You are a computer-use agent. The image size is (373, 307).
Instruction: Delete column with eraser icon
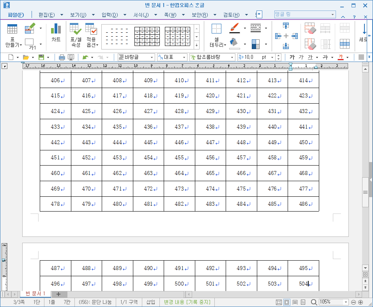coord(310,44)
